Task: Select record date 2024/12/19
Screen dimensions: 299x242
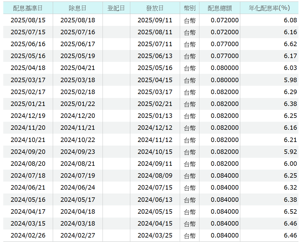Action: point(28,116)
